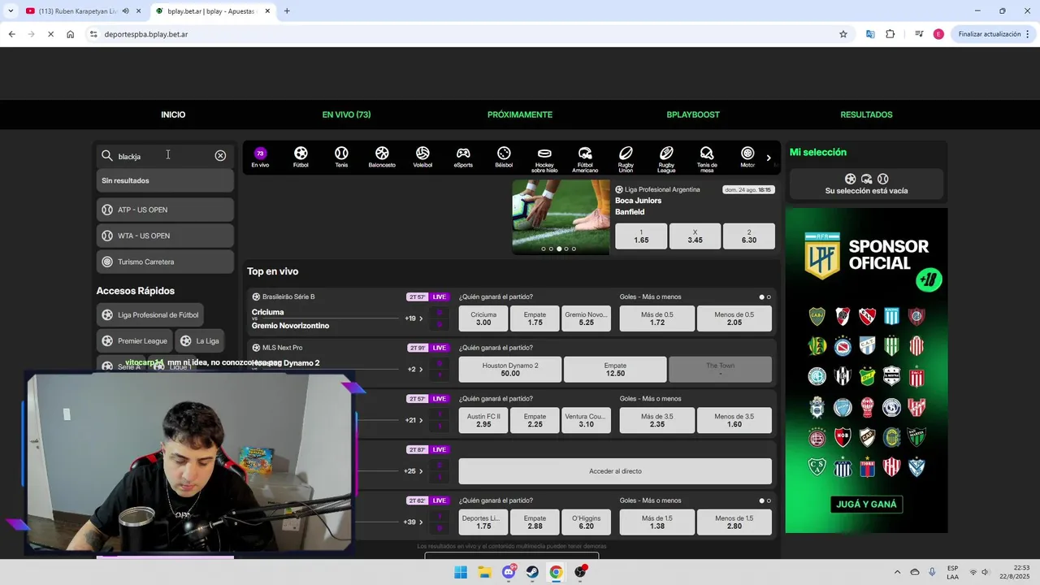Viewport: 1040px width, 585px height.
Task: Click the JUGÁ Y GANÁ banner button
Action: point(866,504)
